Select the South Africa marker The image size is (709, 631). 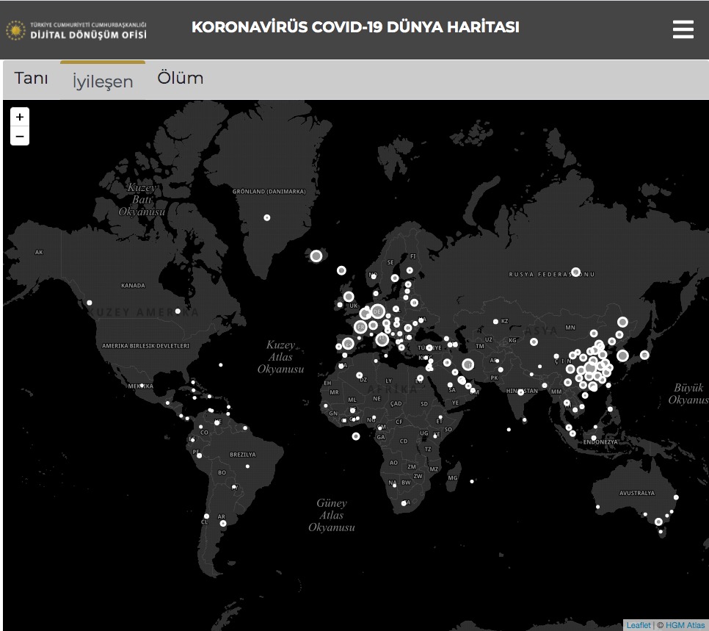[404, 503]
